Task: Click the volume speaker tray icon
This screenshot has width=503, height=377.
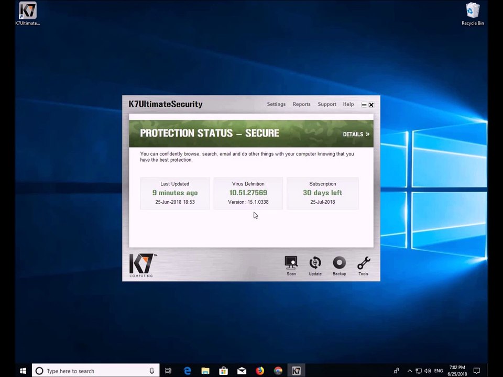Action: pyautogui.click(x=428, y=371)
